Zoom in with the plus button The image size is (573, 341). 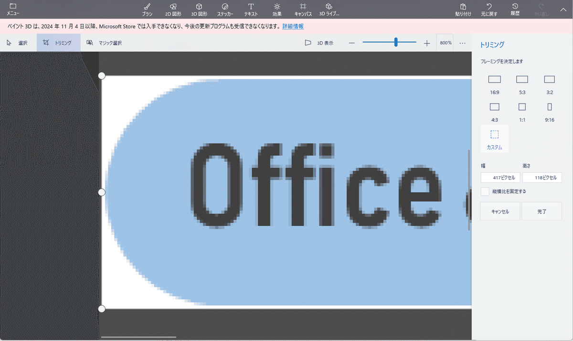pyautogui.click(x=427, y=43)
